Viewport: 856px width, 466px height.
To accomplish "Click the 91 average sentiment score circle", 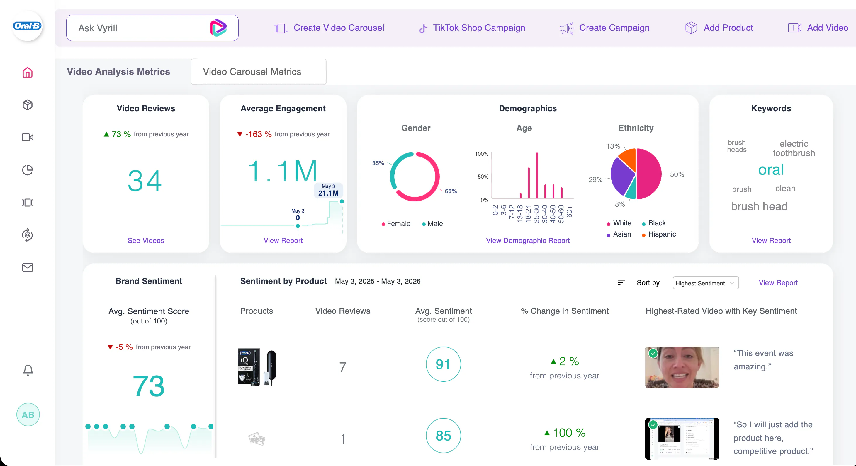I will pyautogui.click(x=443, y=364).
